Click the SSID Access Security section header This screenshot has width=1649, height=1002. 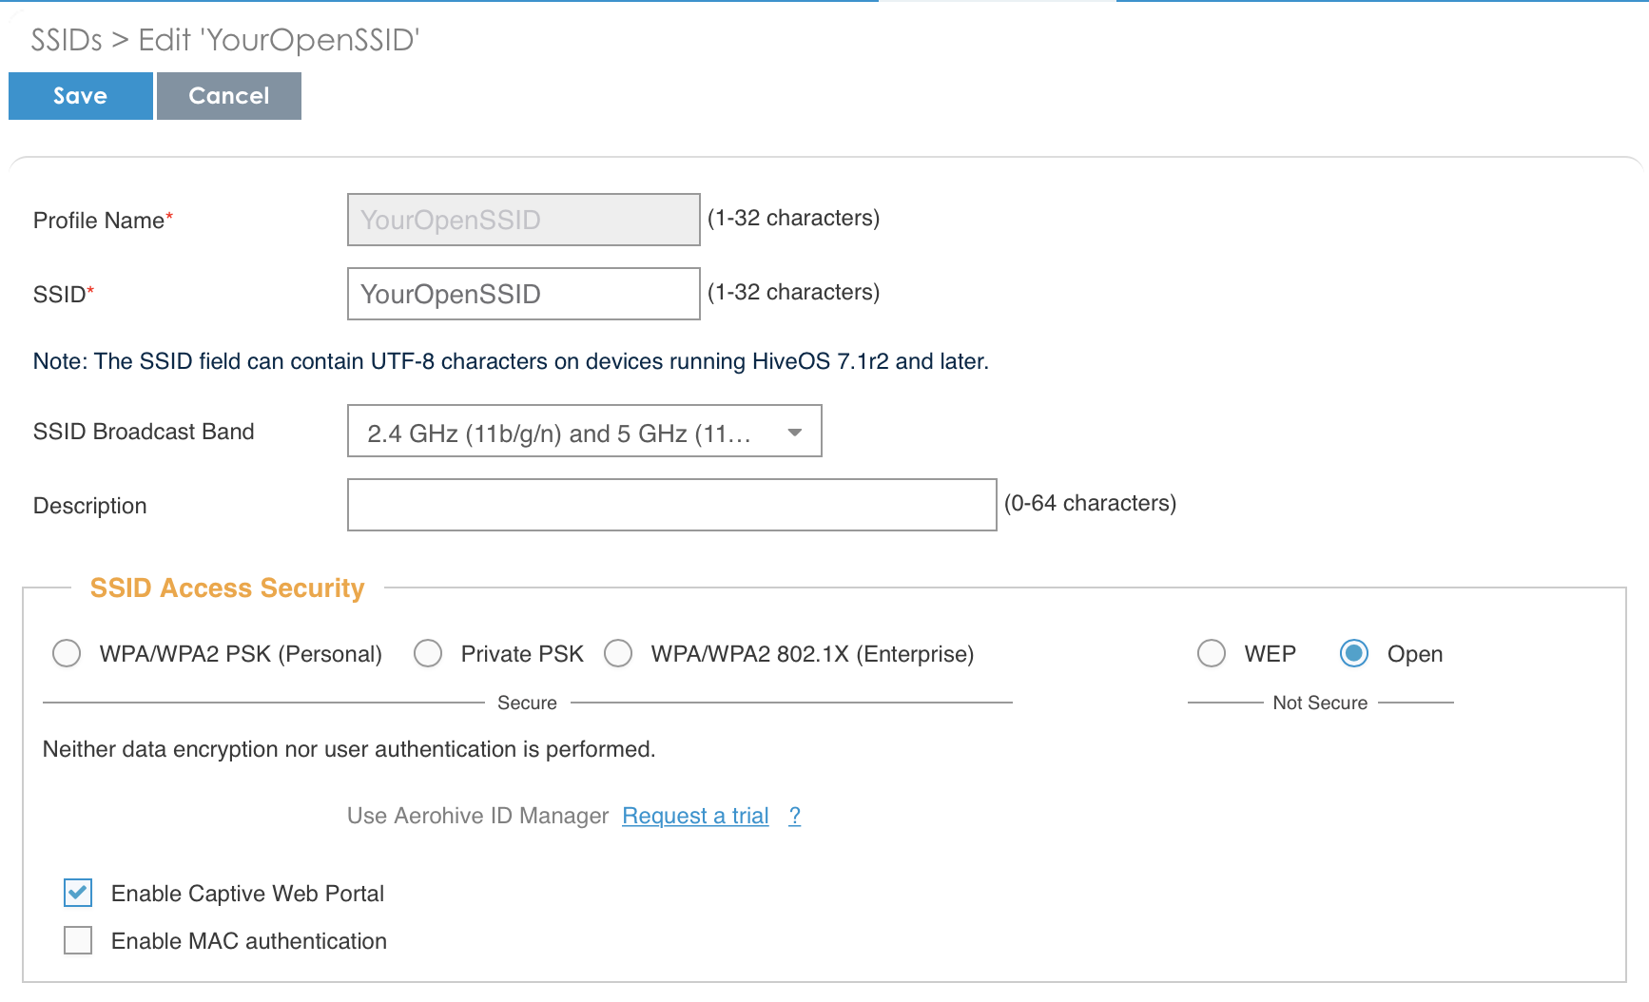coord(228,588)
